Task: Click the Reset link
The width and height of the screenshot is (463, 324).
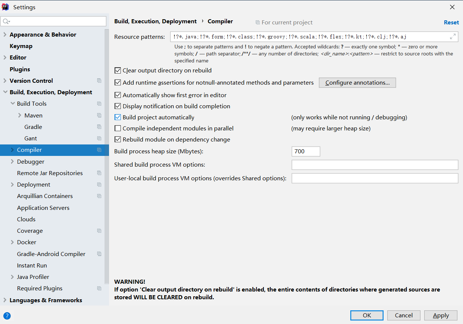Action: tap(451, 22)
